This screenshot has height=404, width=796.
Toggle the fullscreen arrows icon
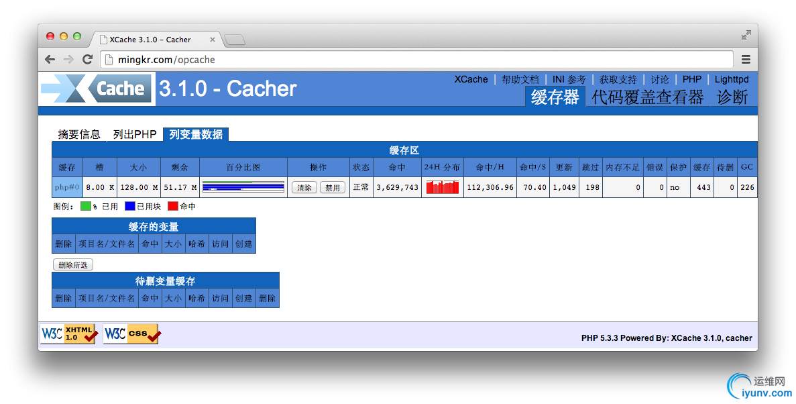[x=746, y=35]
